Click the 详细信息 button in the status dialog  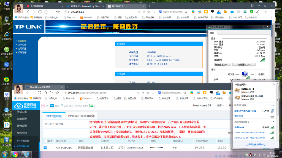pos(223,65)
